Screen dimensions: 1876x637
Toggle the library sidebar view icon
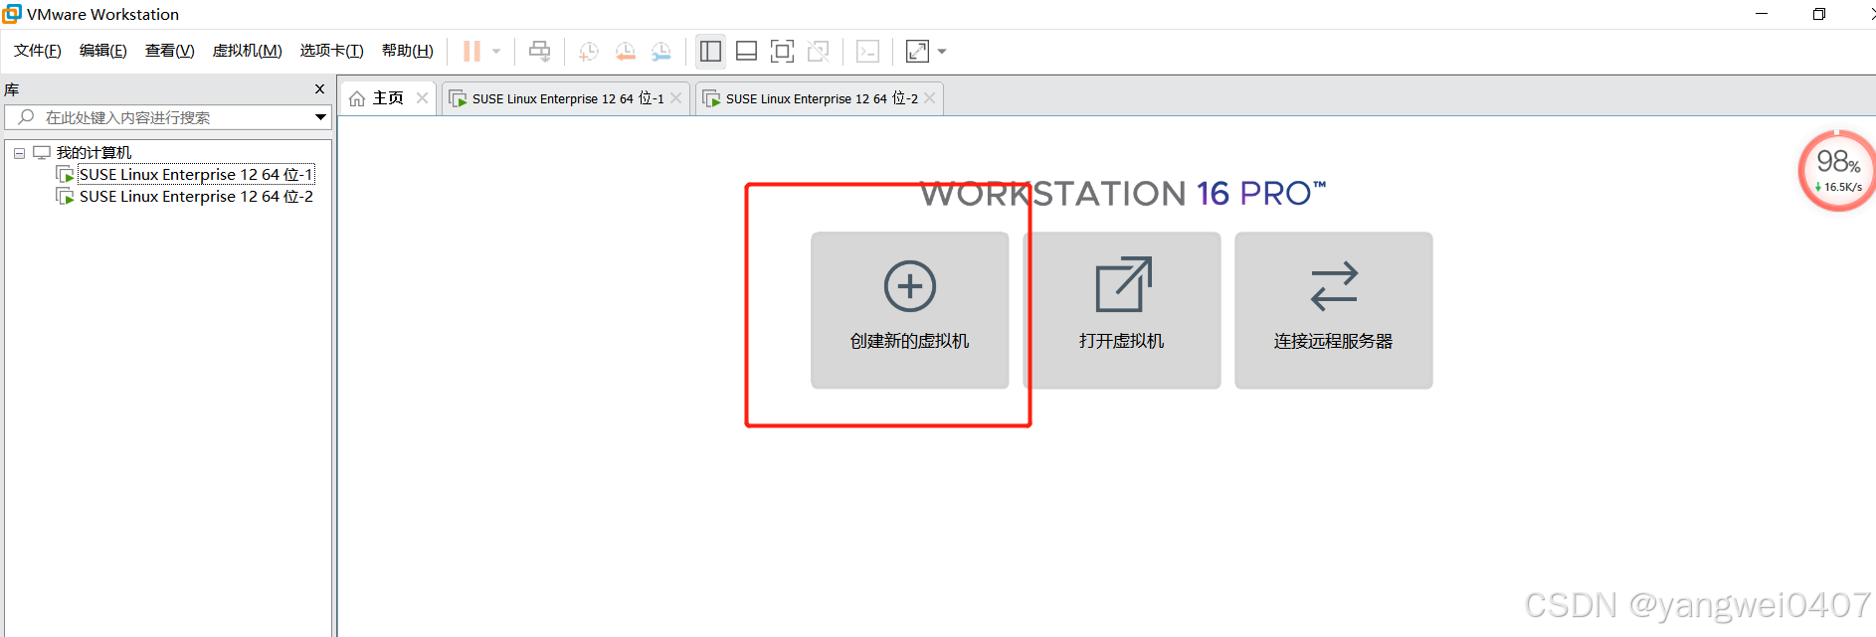click(710, 51)
